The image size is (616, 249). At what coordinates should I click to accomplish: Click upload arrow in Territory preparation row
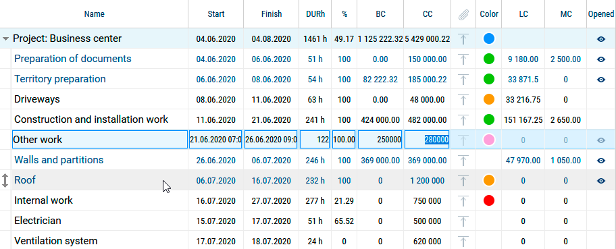pos(463,80)
